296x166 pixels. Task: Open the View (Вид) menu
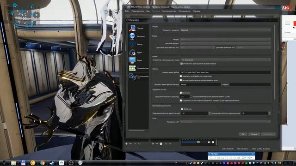click(148, 11)
